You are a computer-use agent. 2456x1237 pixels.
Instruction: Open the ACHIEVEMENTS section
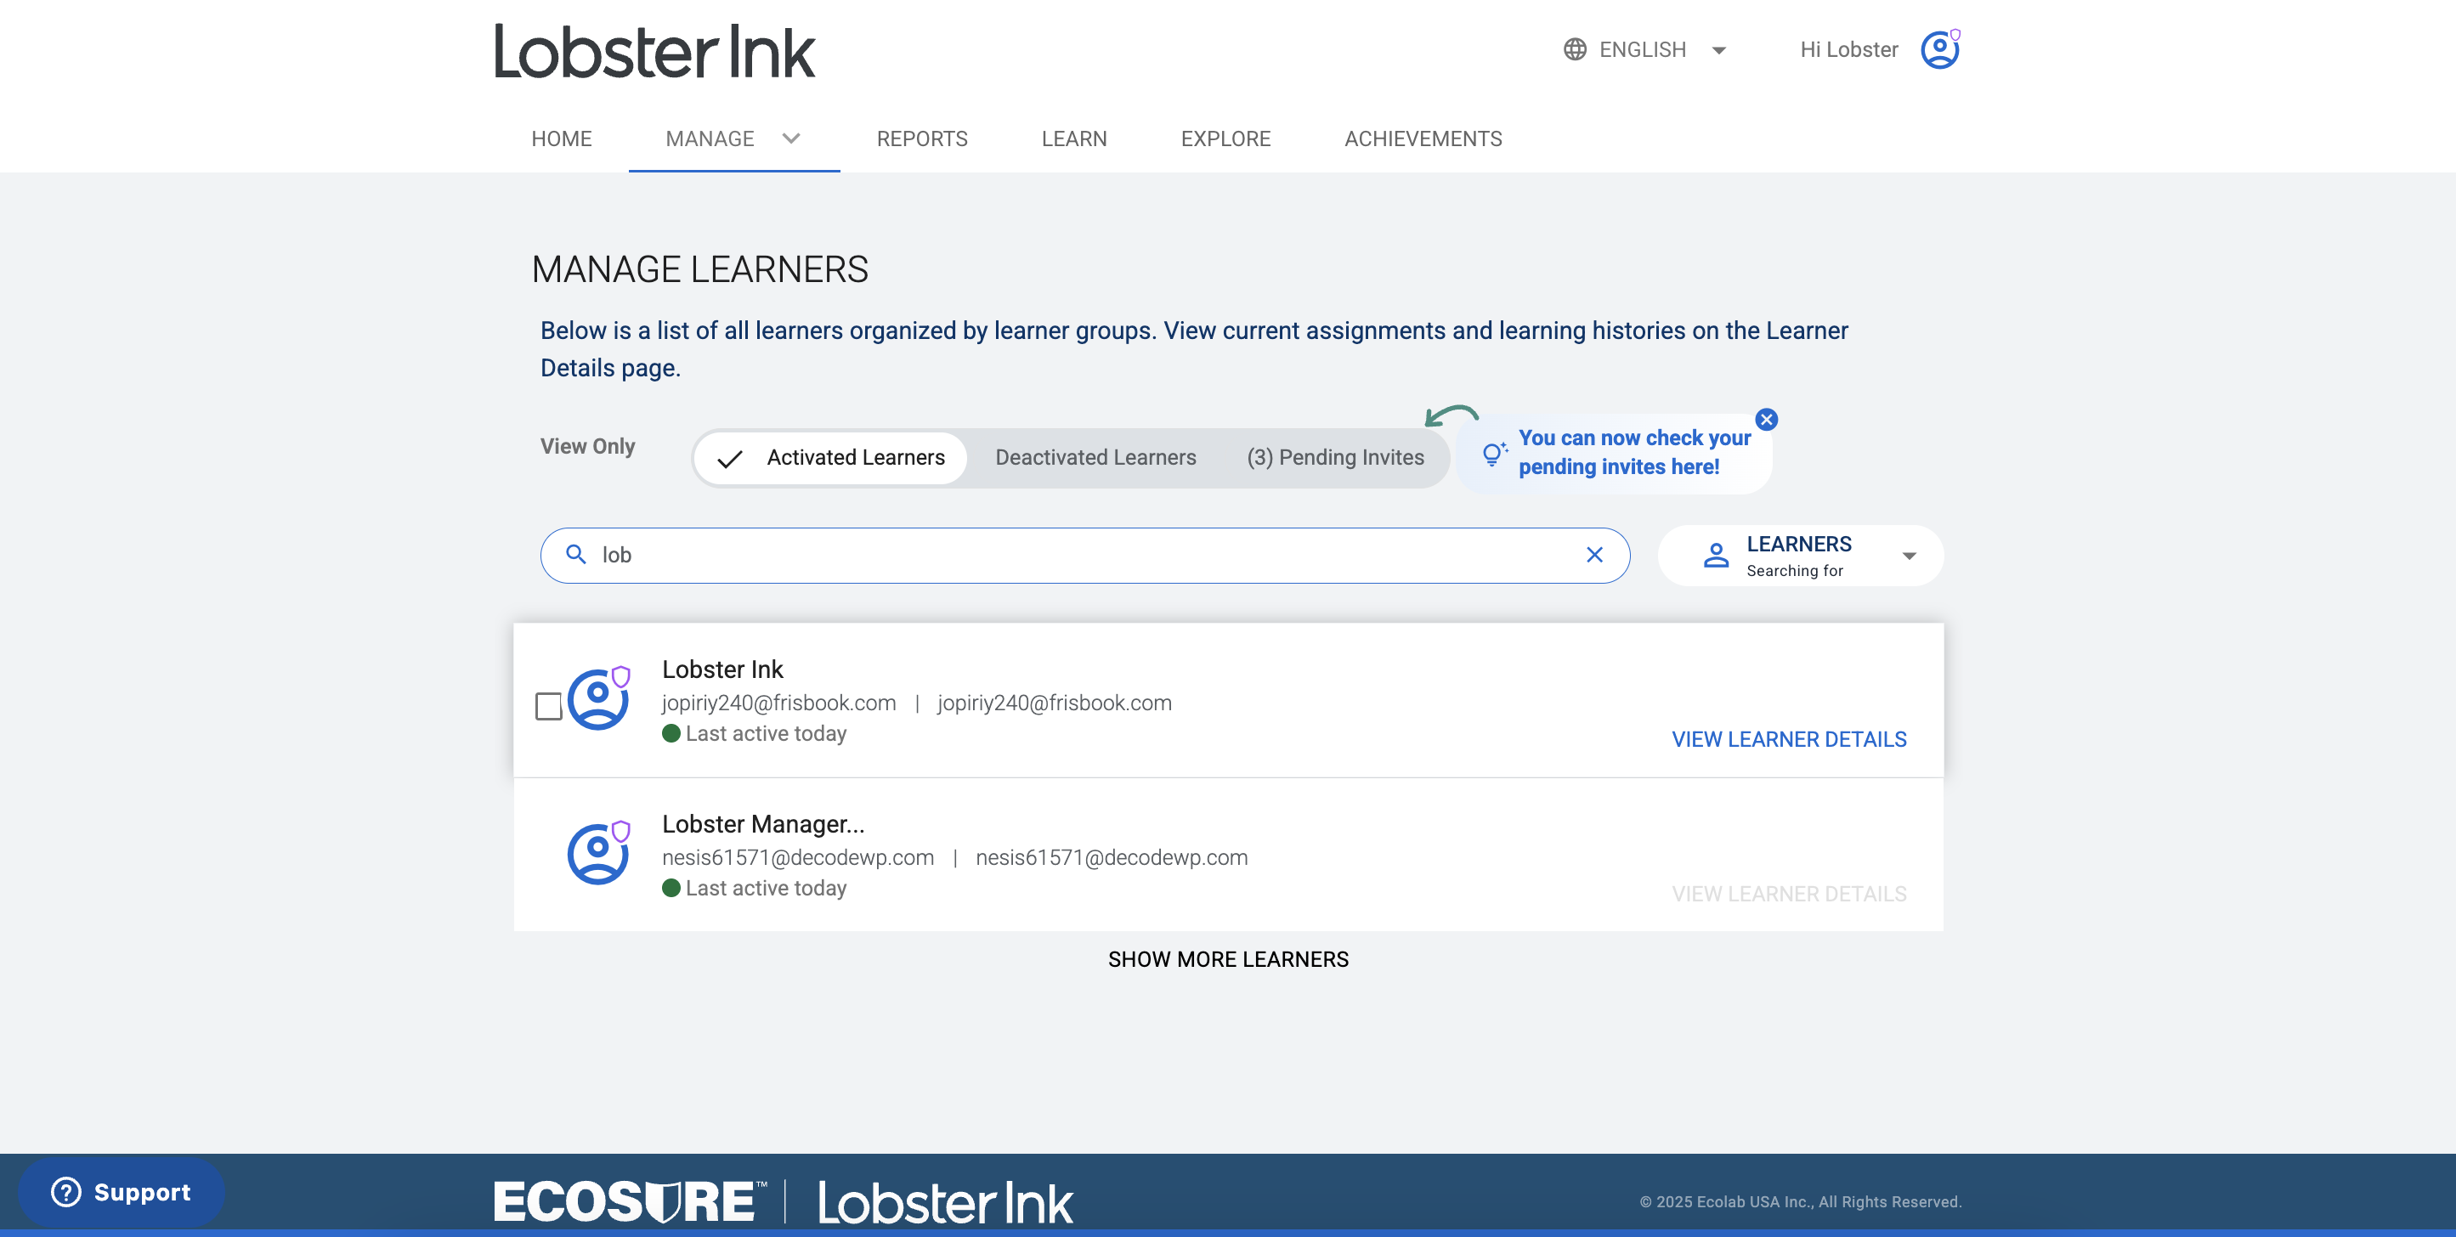[1422, 138]
